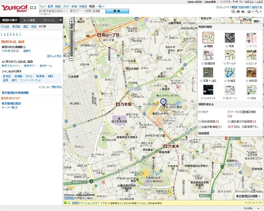Expand search options below search box
Viewport: 264px width, 211px height.
click(45, 14)
